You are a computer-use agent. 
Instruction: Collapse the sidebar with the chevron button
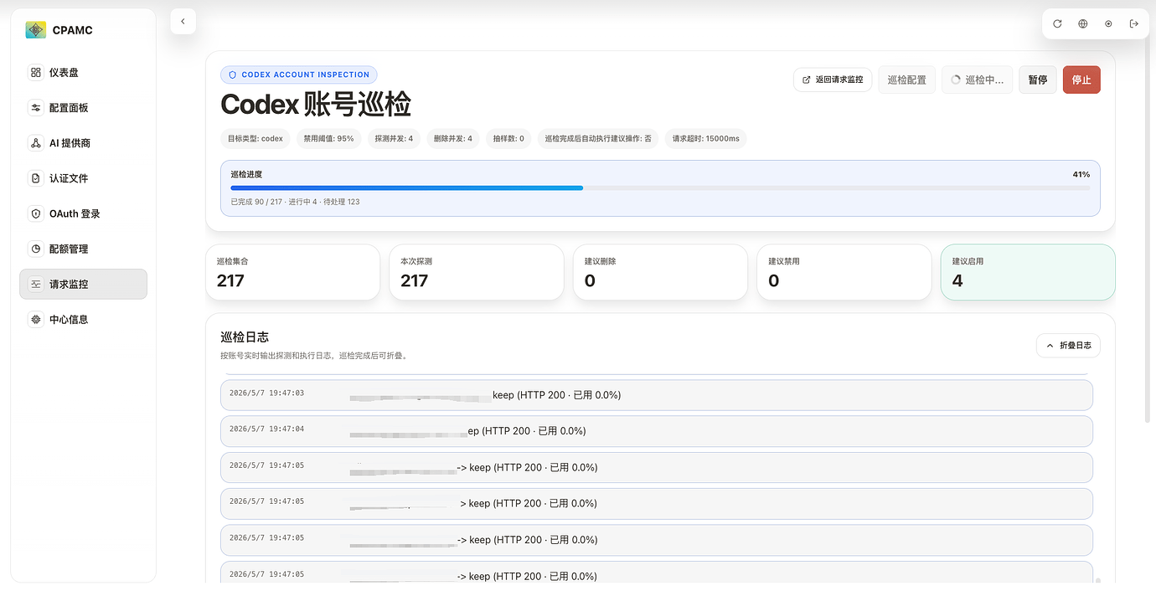tap(183, 21)
